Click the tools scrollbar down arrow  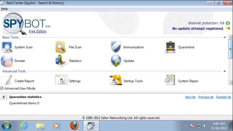tap(230, 83)
